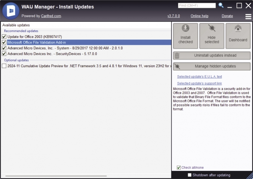Click Install checked download button
This screenshot has width=253, height=179.
coord(186,36)
